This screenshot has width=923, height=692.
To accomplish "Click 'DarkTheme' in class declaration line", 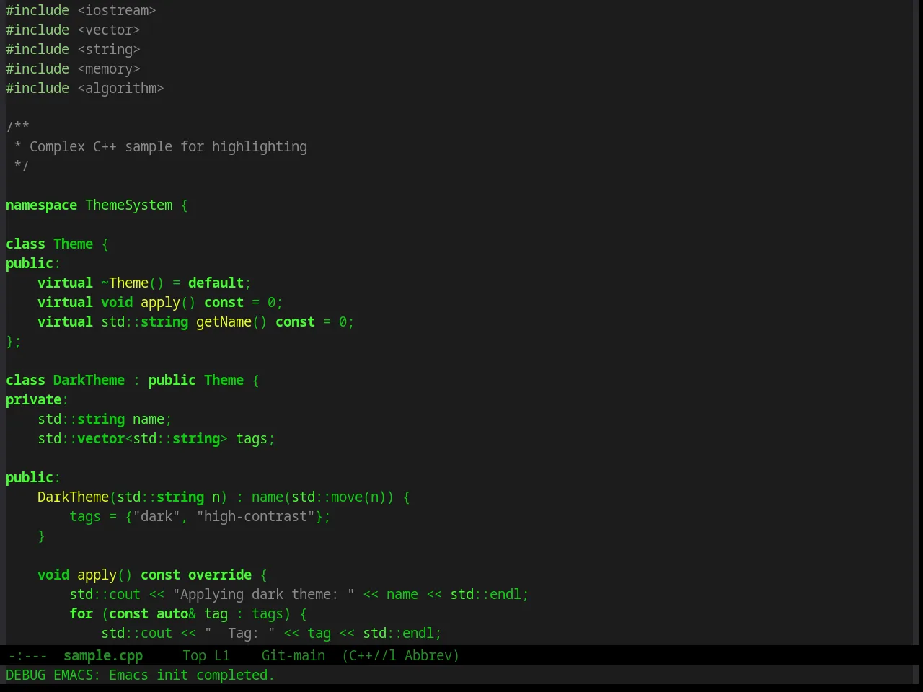I will (x=89, y=380).
